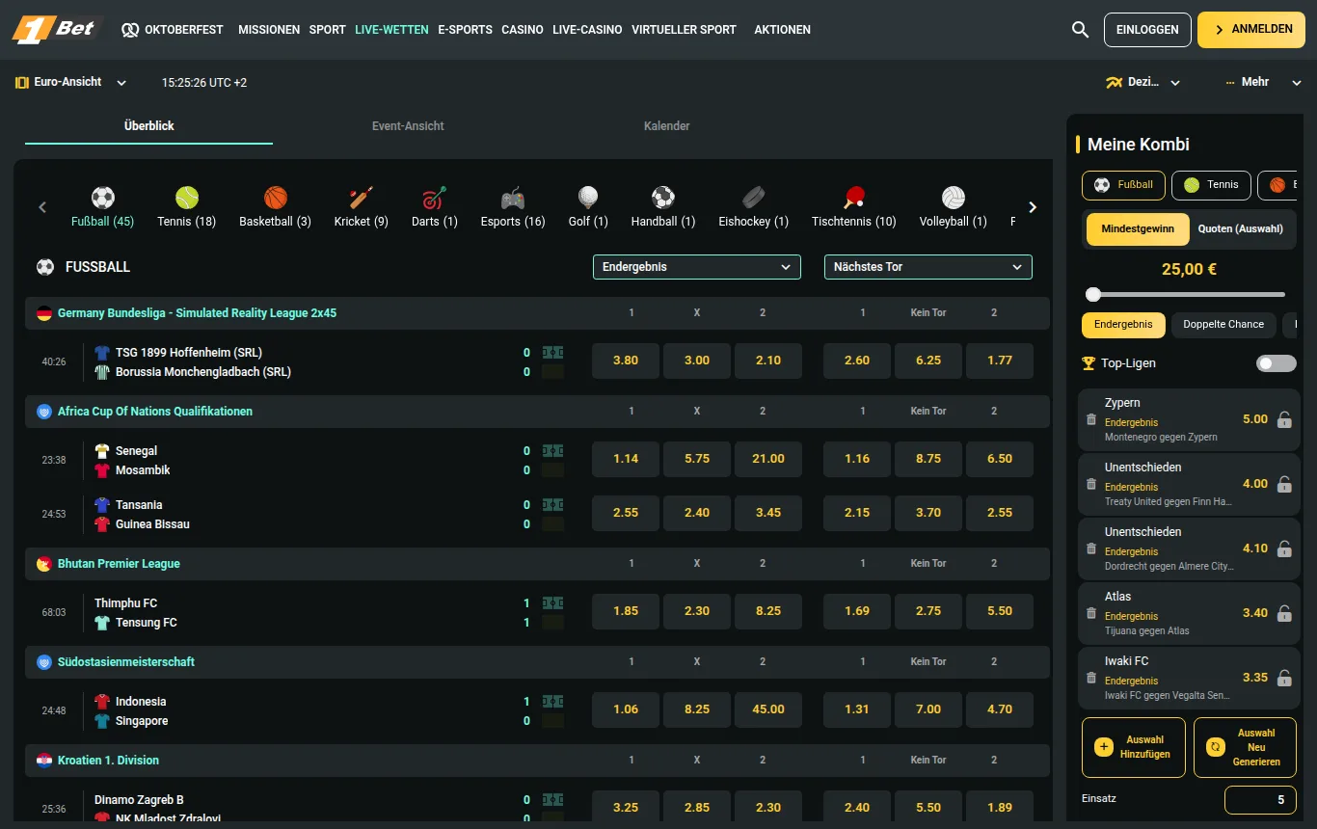Image resolution: width=1317 pixels, height=829 pixels.
Task: Lock the Iwaki FC 3.35 selection
Action: pyautogui.click(x=1284, y=678)
